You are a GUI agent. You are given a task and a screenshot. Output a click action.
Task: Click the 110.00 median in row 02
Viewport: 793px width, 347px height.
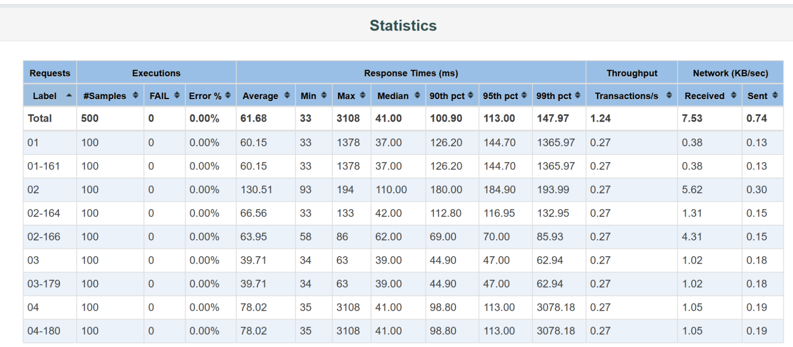(391, 190)
